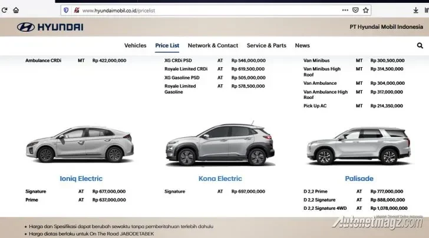Open site search magnifier icon
The height and width of the screenshot is (238, 429).
click(x=420, y=45)
